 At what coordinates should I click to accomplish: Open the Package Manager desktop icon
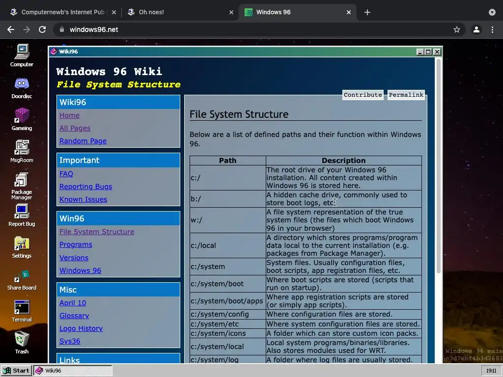point(22,186)
